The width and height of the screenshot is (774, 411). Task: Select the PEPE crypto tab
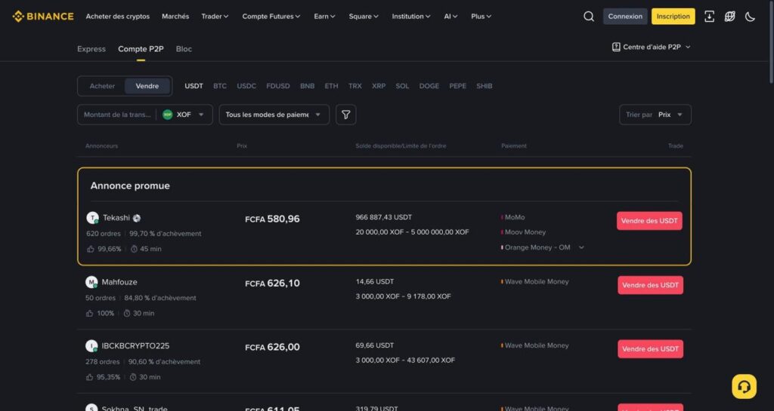tap(457, 86)
